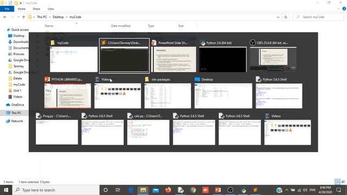
Task: Show hidden system tray icons chevron
Action: tap(287, 190)
